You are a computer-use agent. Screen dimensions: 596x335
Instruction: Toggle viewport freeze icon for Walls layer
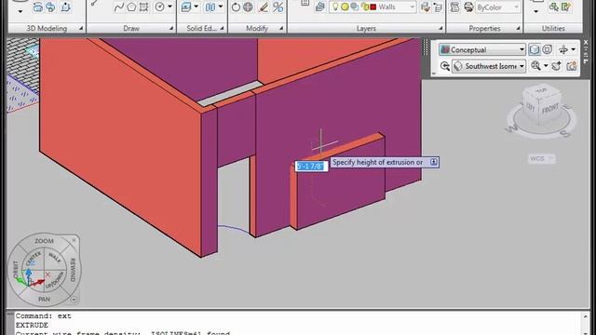[354, 7]
